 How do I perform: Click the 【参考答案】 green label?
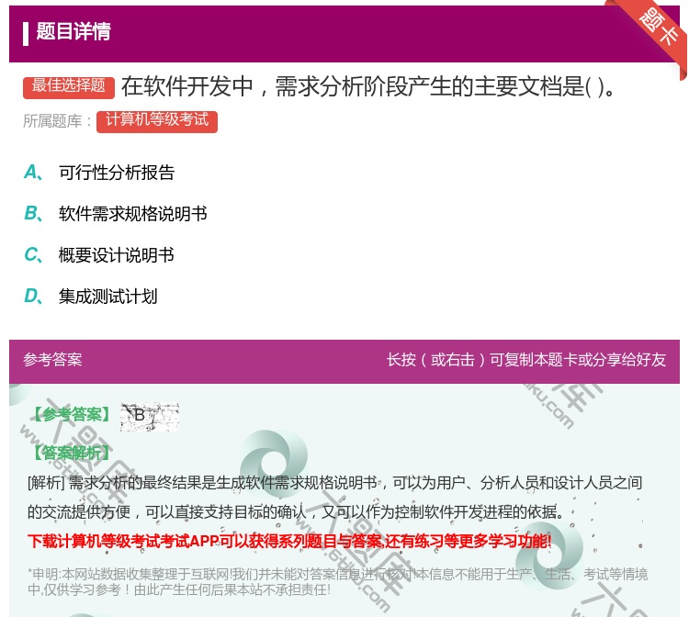coord(72,415)
